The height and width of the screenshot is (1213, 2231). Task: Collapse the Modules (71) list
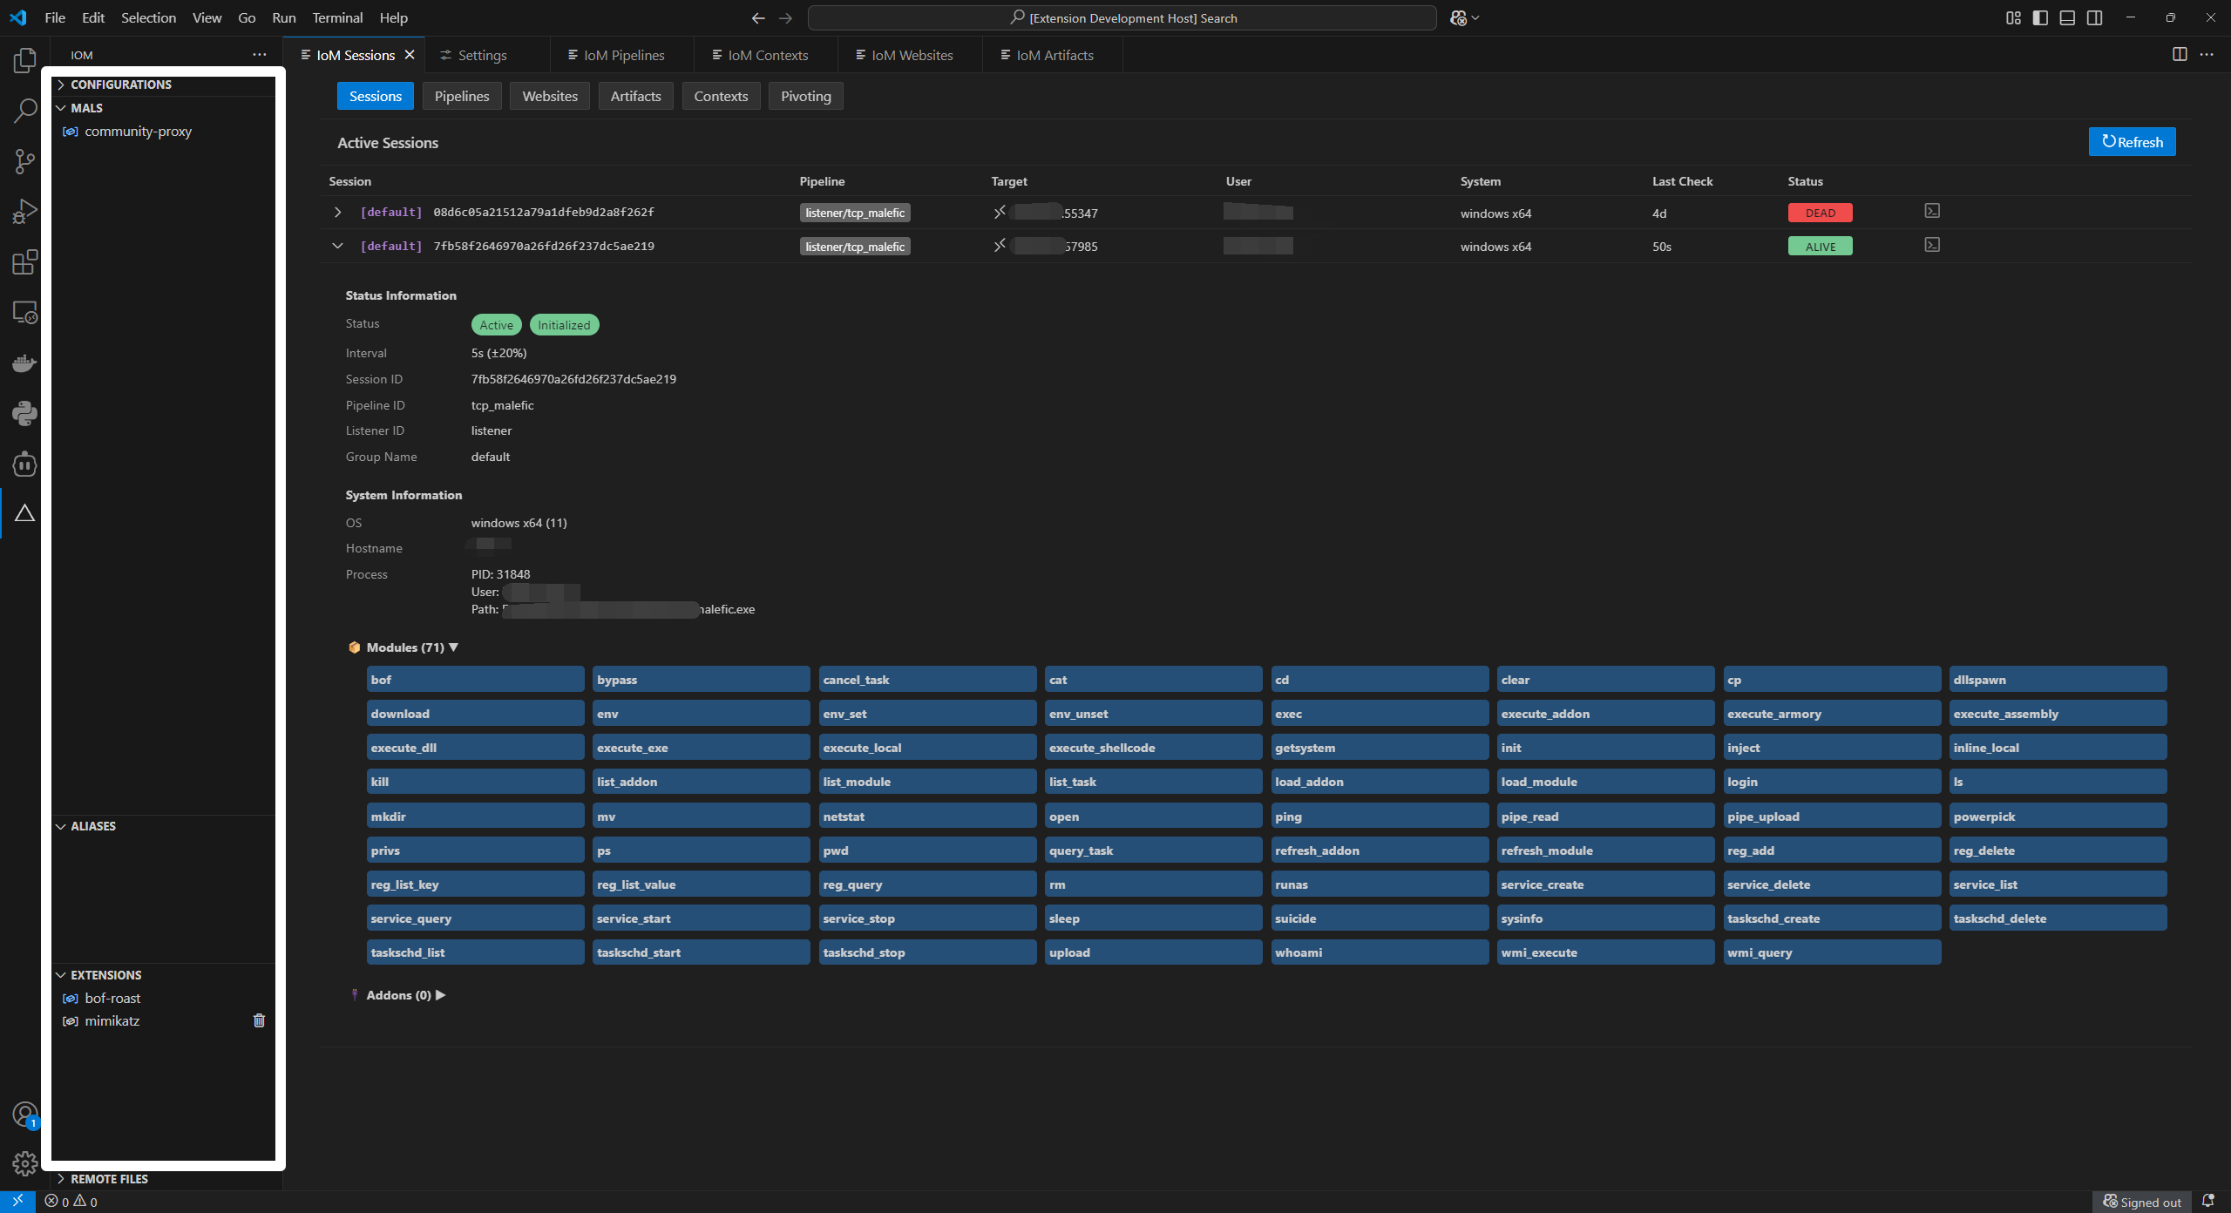coord(453,647)
